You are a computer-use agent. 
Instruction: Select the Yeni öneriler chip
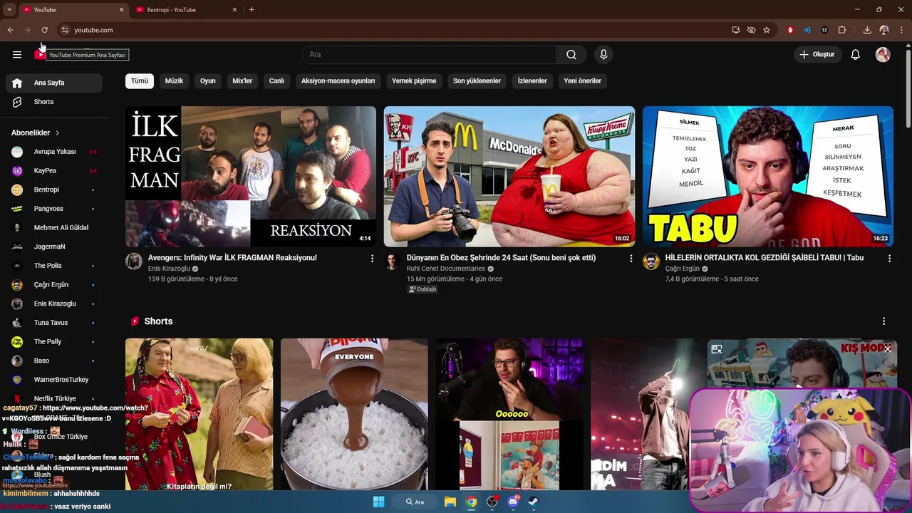point(583,81)
